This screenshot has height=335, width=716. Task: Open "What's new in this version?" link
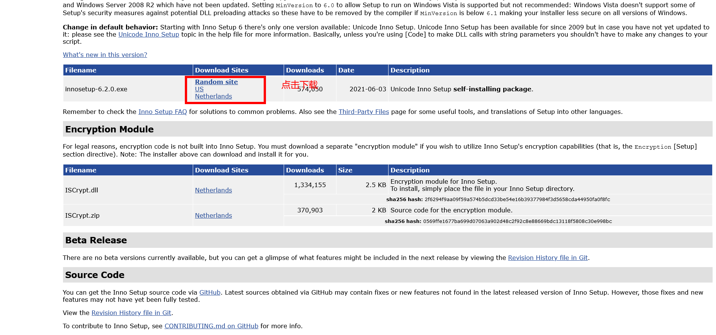pos(105,55)
